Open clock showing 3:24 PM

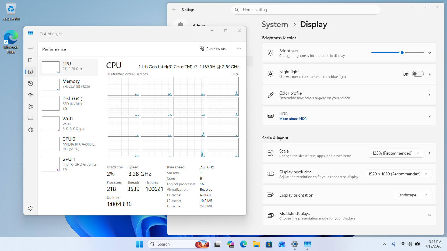tap(433, 244)
